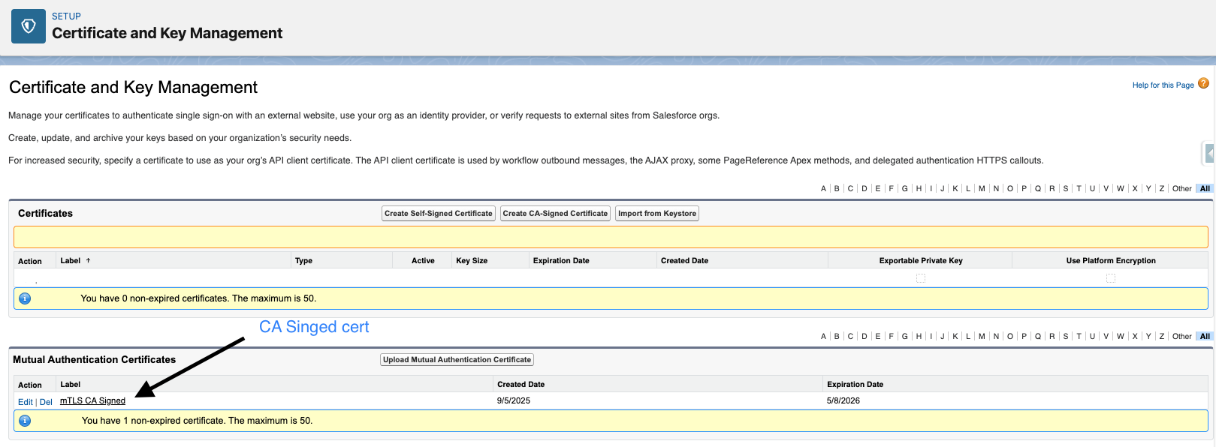This screenshot has width=1216, height=447.
Task: Click Import from Keystore button
Action: [656, 214]
